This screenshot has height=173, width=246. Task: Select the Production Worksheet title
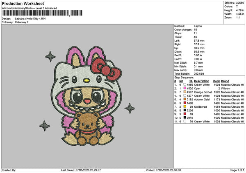coord(23,4)
